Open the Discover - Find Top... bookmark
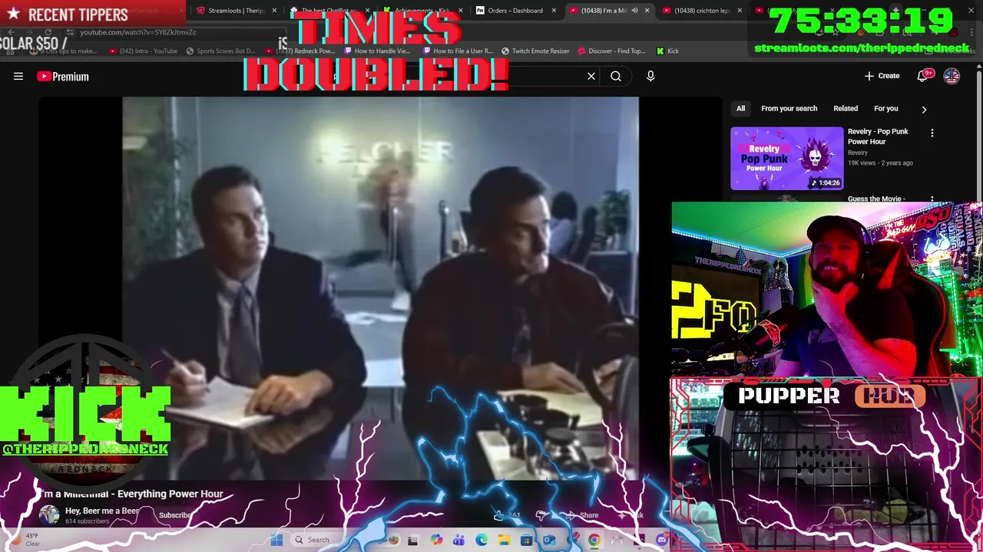 611,51
